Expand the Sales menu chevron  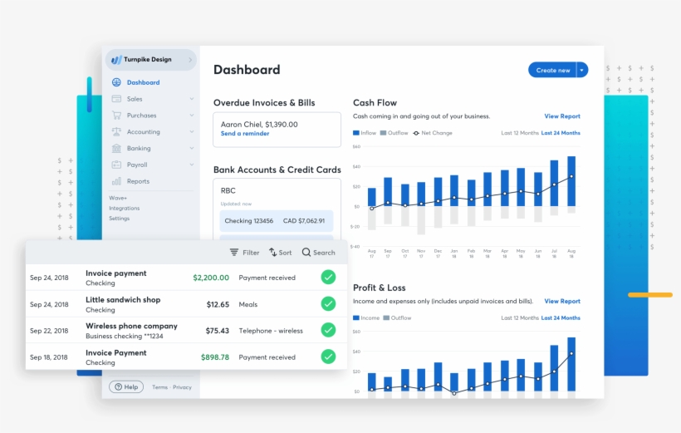click(x=192, y=99)
